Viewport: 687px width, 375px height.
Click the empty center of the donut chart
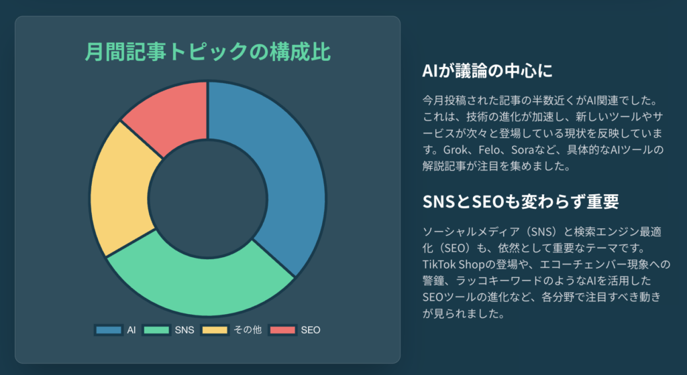208,199
